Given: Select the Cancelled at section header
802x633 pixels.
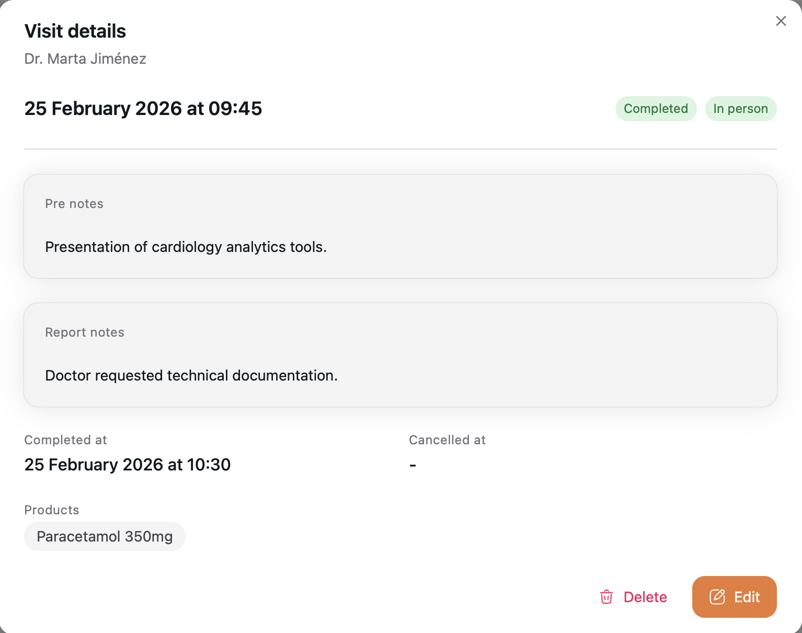Looking at the screenshot, I should coord(447,440).
